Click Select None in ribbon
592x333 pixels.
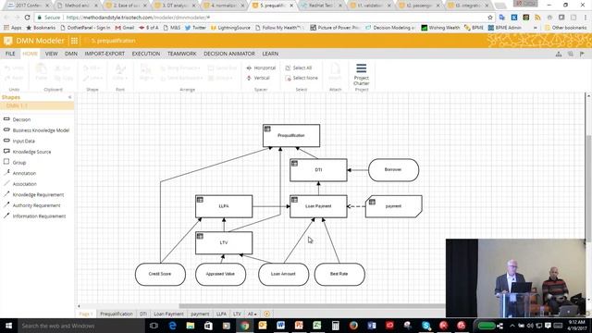[x=302, y=78]
